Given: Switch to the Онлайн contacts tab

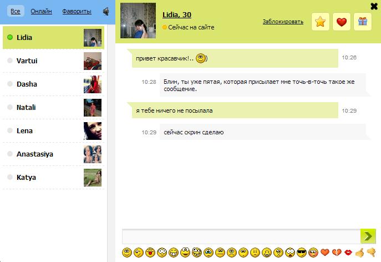Looking at the screenshot, I should (x=41, y=11).
